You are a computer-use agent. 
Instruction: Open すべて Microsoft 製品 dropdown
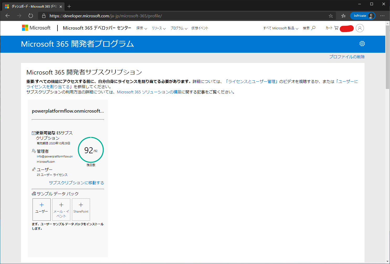pyautogui.click(x=281, y=28)
